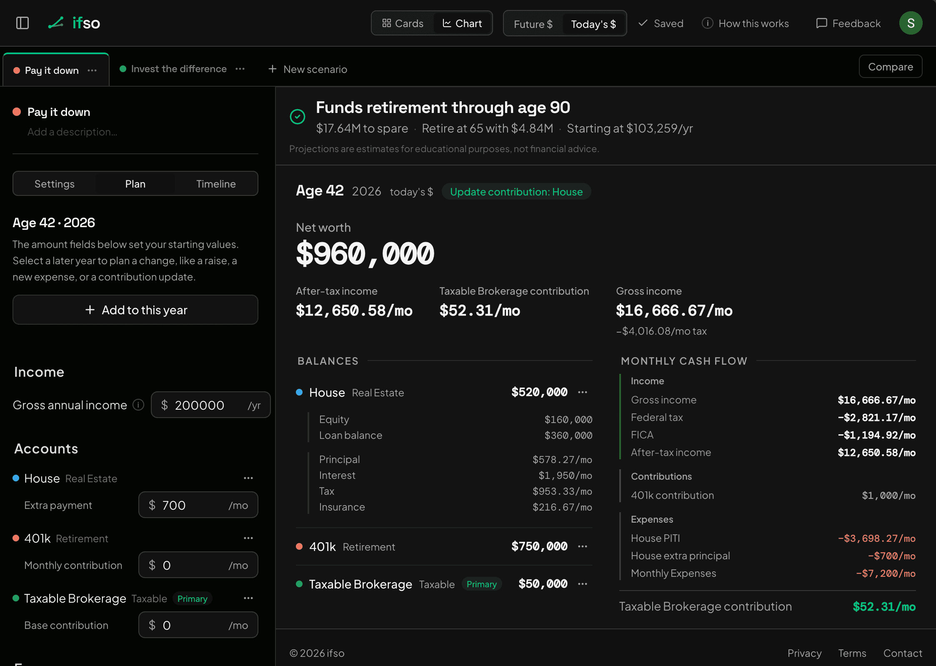Click the Primary badge in the Balances list
Screen dimensions: 936x666
point(481,584)
